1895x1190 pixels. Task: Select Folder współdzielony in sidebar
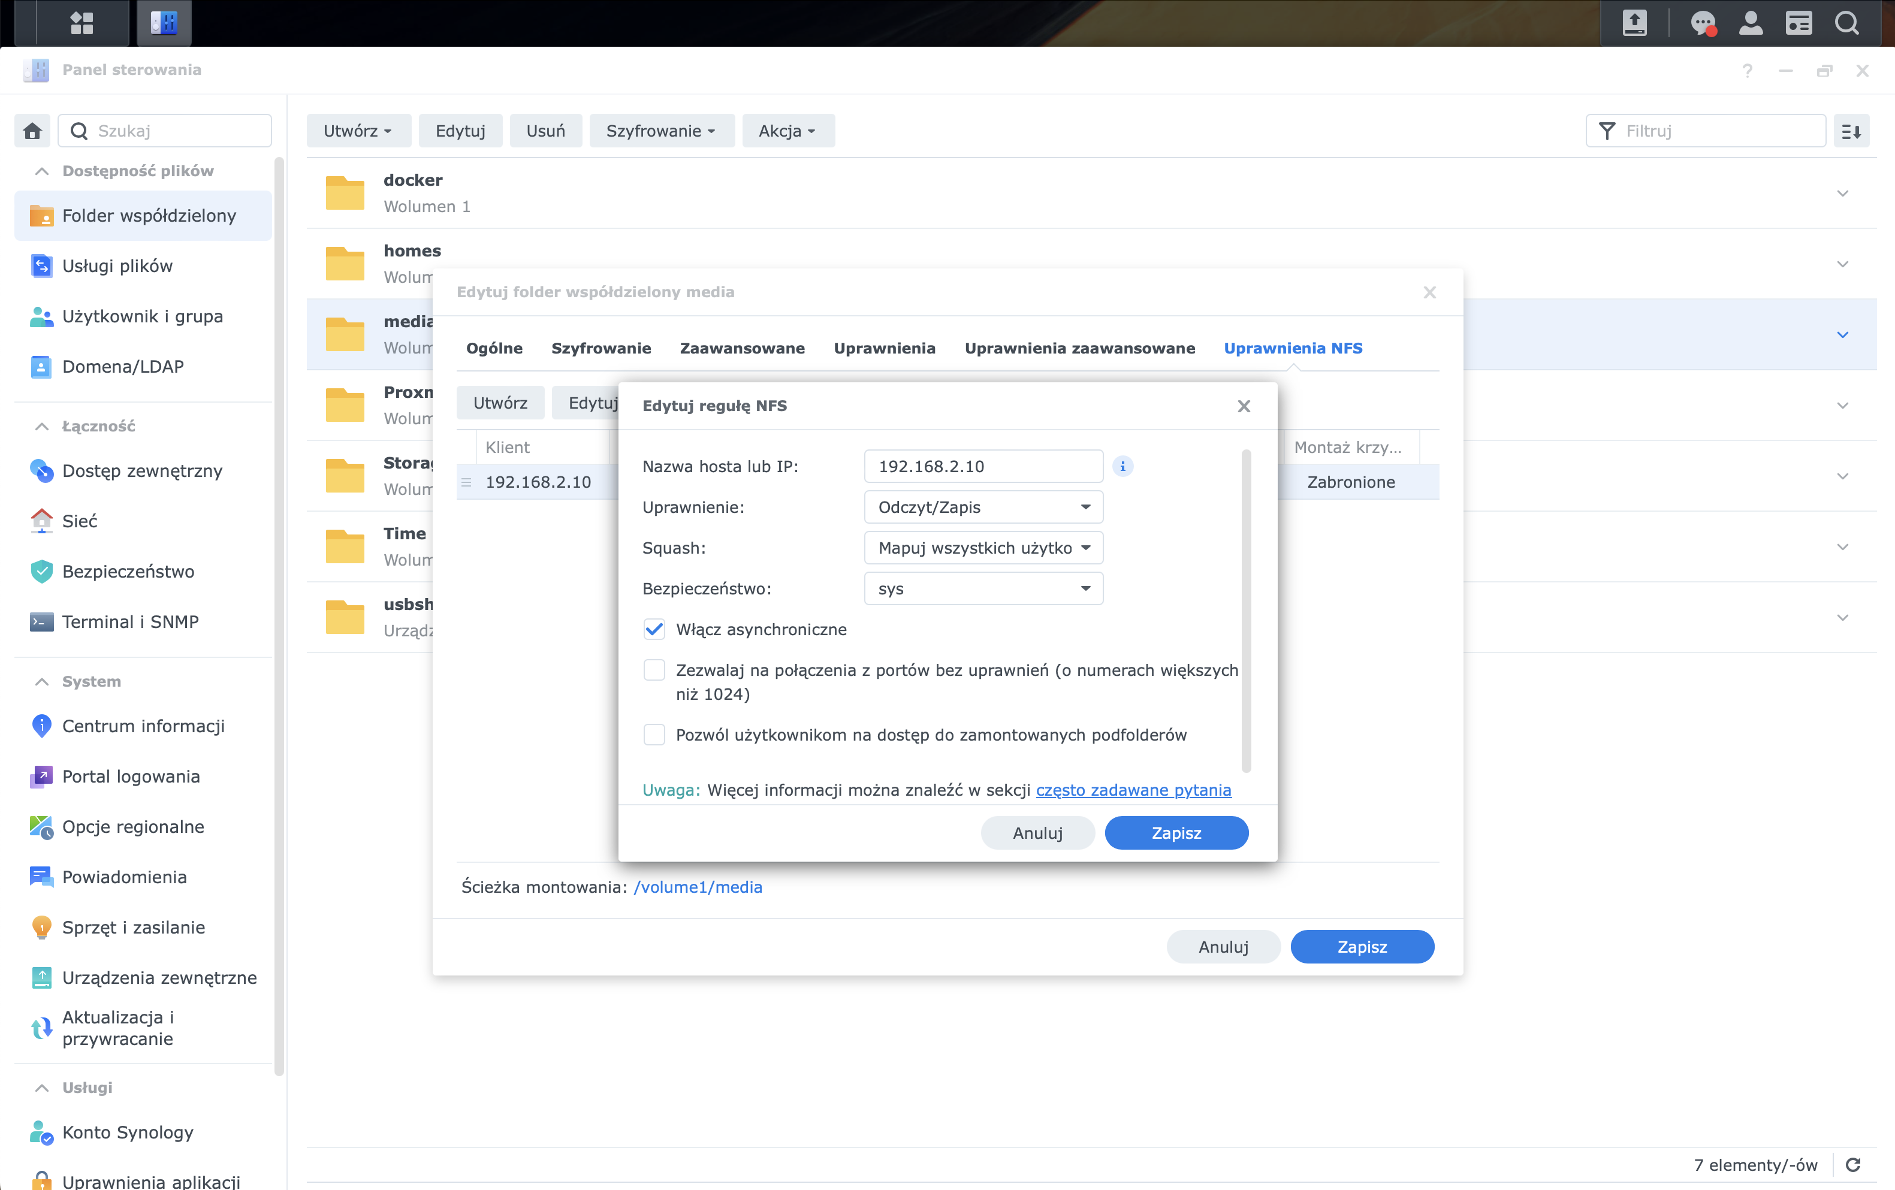(x=143, y=216)
